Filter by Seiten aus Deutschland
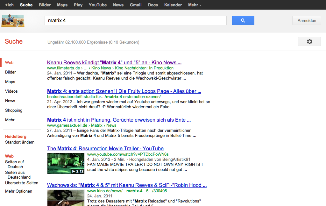 (18, 175)
